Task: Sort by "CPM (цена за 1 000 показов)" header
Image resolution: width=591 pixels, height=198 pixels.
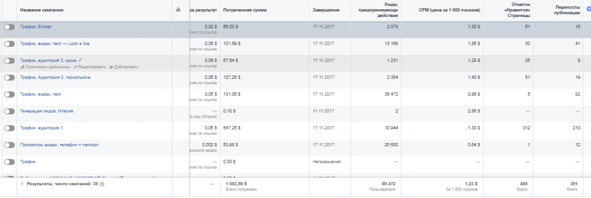Action: coord(450,10)
